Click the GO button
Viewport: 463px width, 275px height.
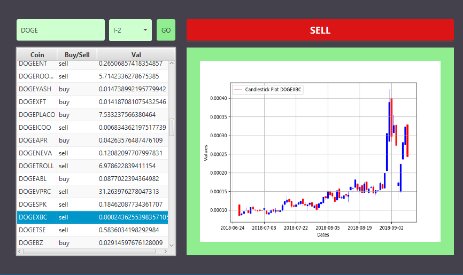pyautogui.click(x=166, y=30)
